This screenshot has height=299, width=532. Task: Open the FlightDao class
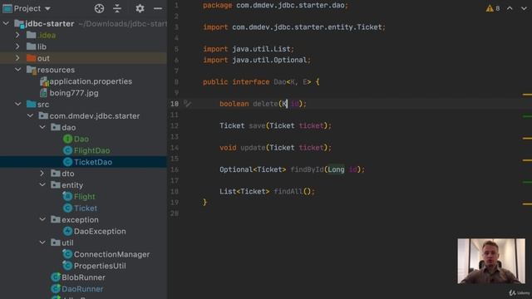click(91, 150)
